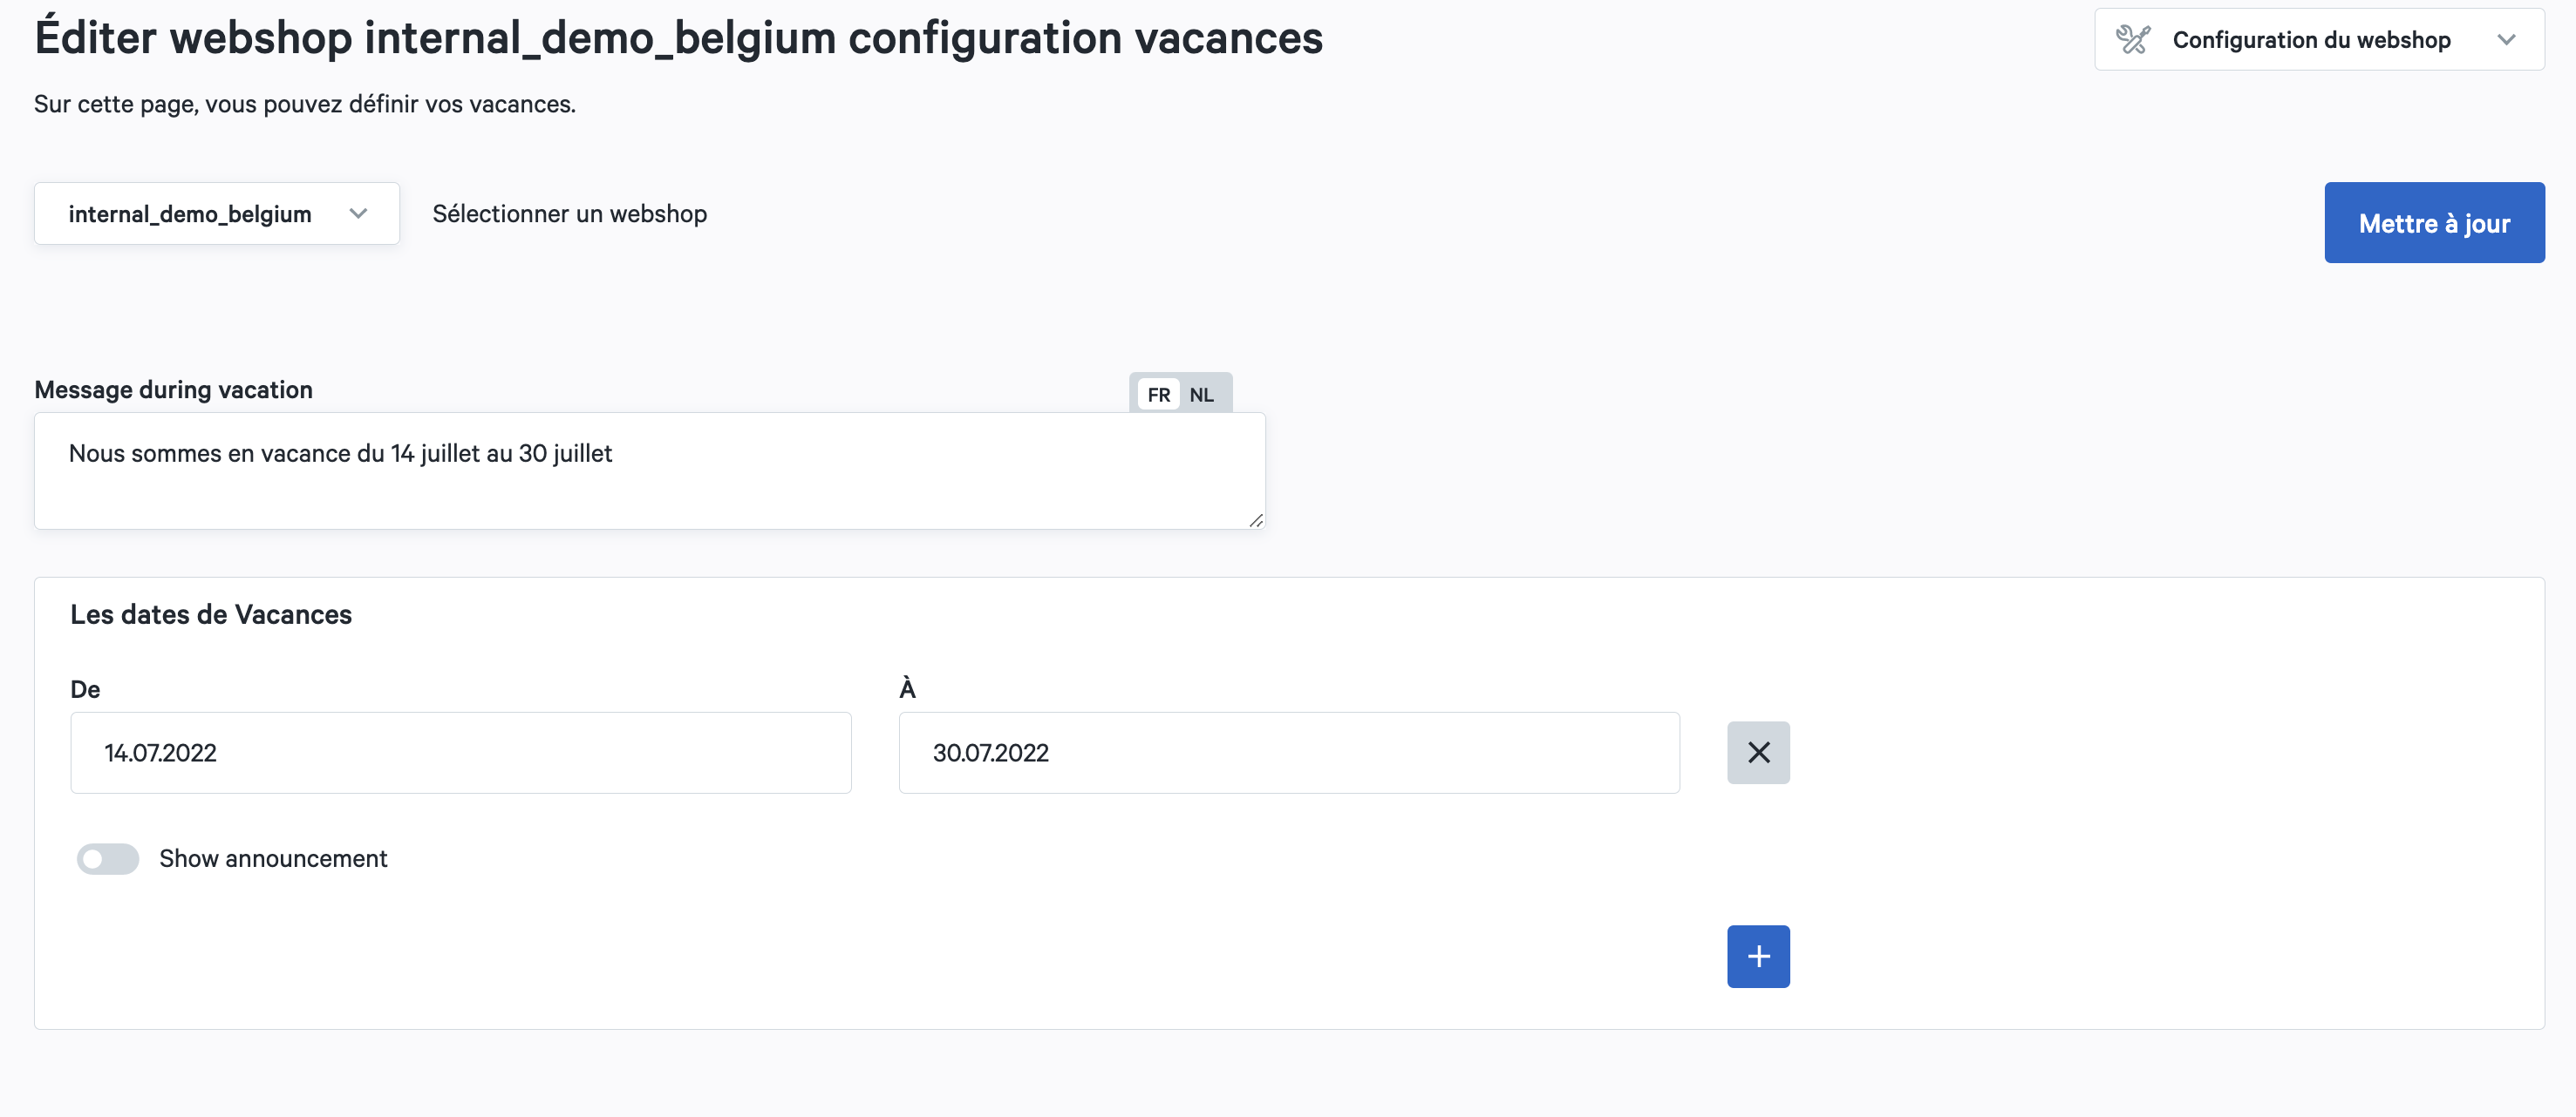Click the À end date field
The width and height of the screenshot is (2576, 1117).
tap(1289, 752)
